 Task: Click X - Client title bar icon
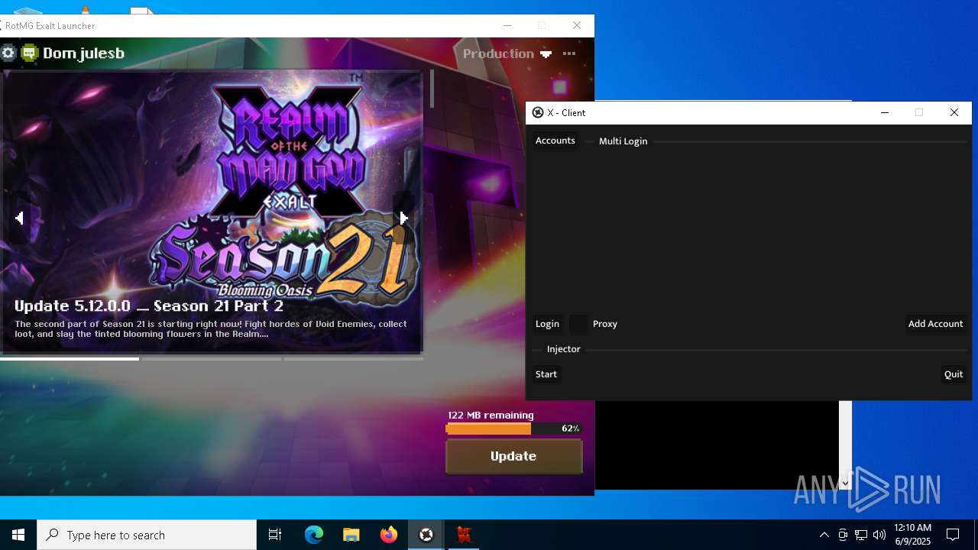coord(538,112)
